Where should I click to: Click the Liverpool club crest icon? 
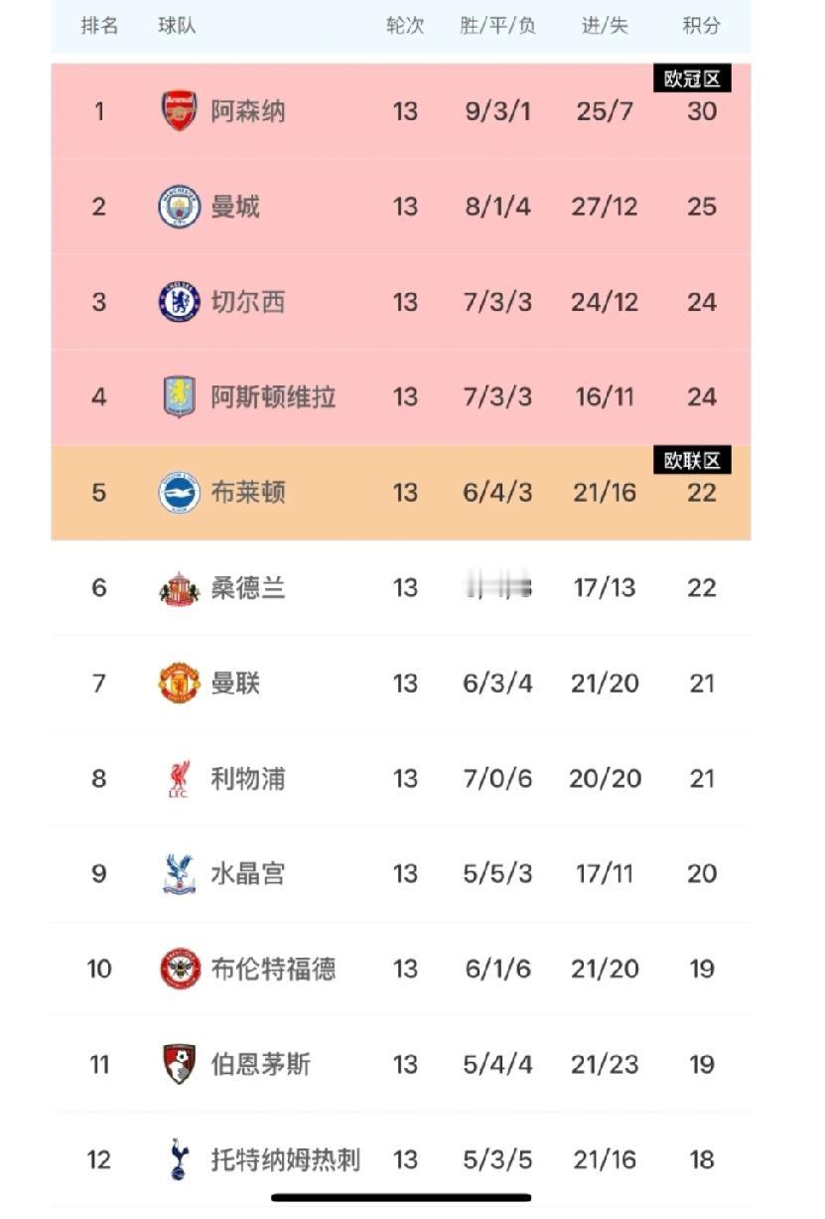[x=180, y=779]
